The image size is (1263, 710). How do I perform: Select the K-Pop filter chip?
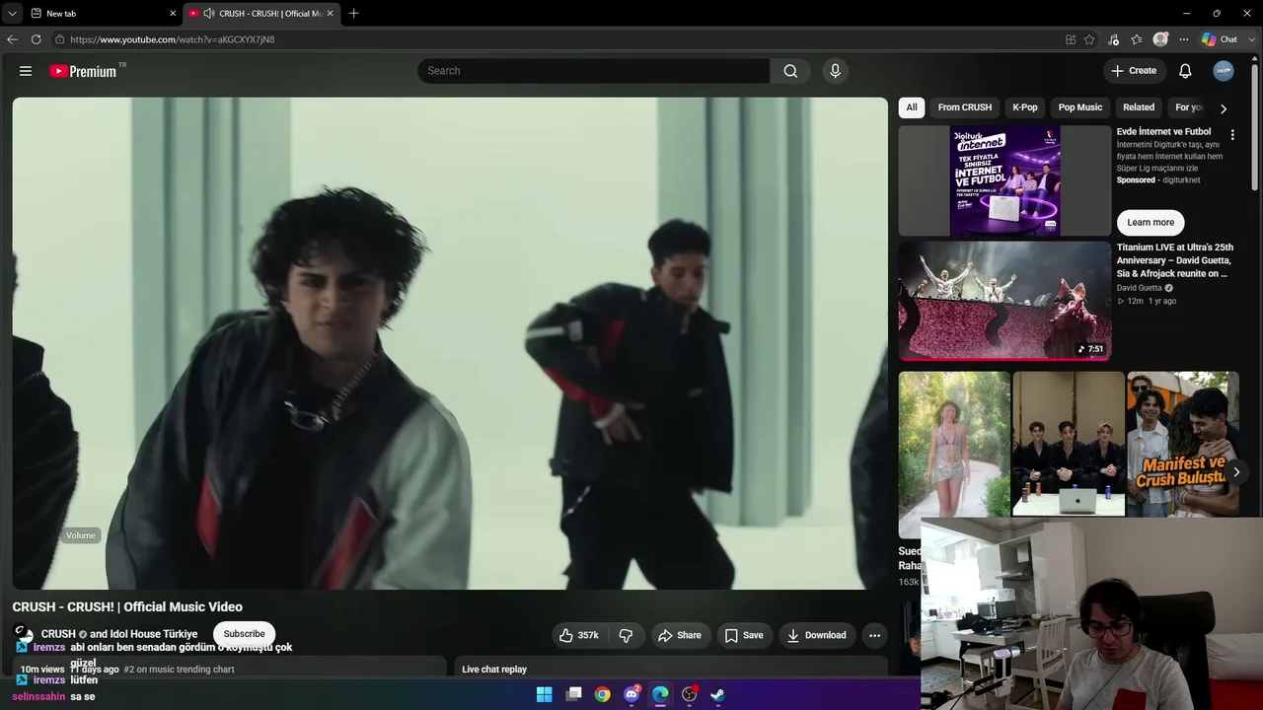1025,107
